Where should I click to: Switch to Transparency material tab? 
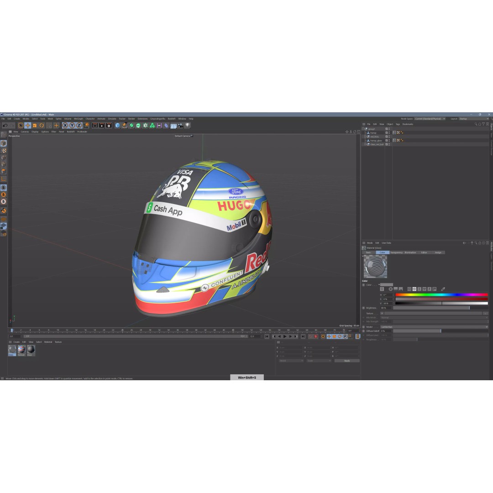396,252
